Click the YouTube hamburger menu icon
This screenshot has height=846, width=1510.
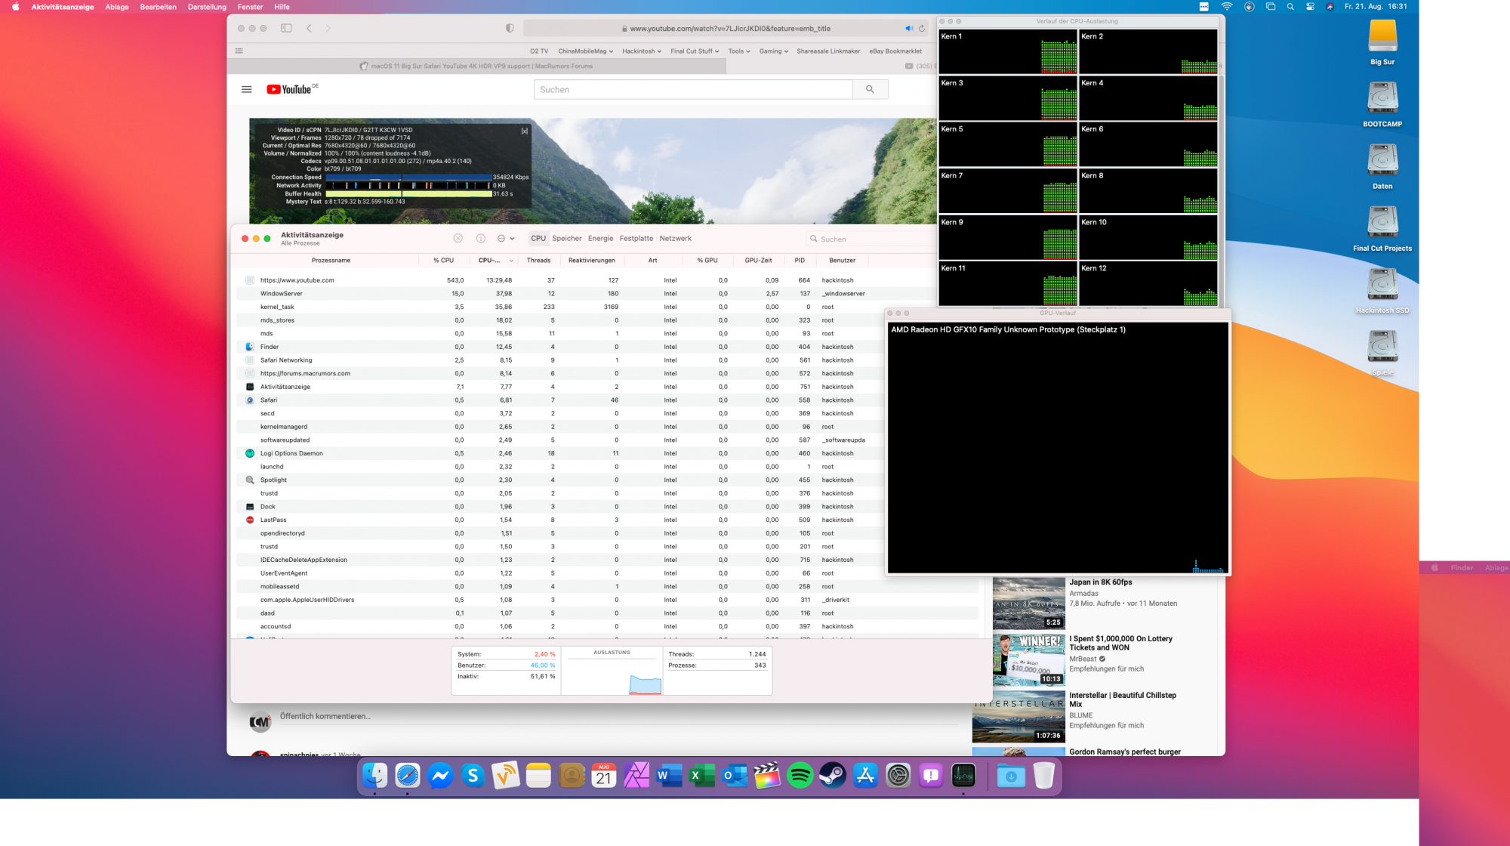click(246, 89)
